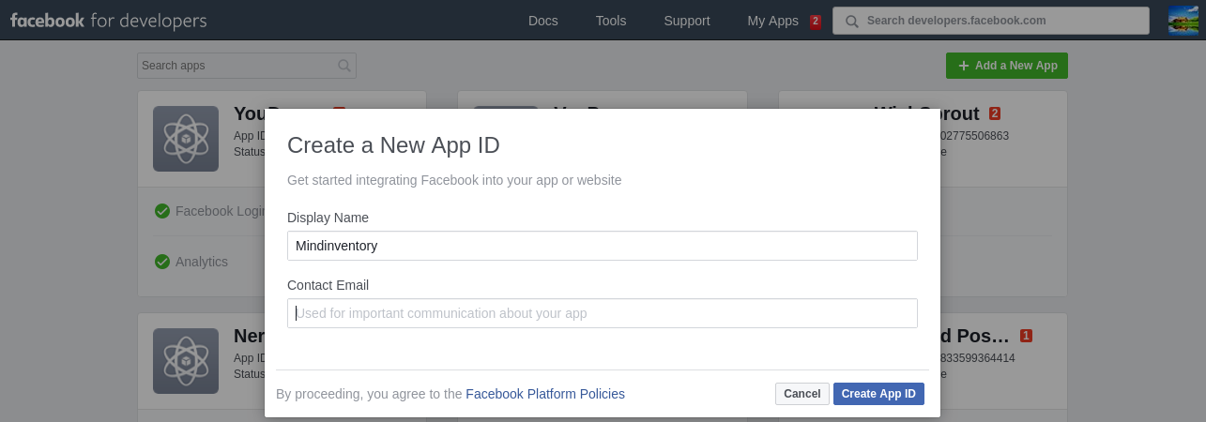Click the Search apps magnifier icon
This screenshot has height=422, width=1206.
coord(344,66)
